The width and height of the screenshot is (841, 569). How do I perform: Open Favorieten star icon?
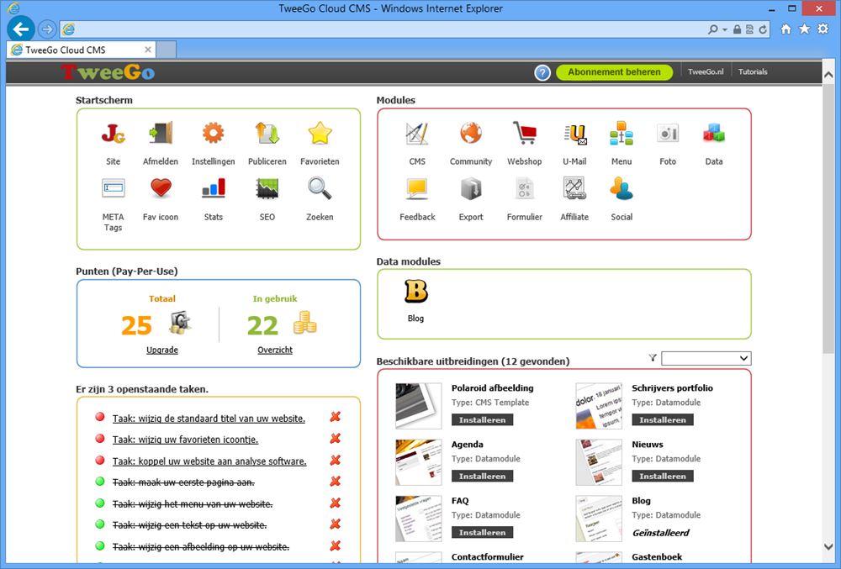coord(320,134)
